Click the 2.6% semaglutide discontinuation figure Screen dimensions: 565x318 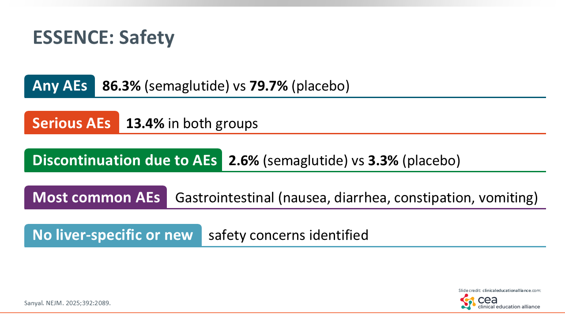244,161
